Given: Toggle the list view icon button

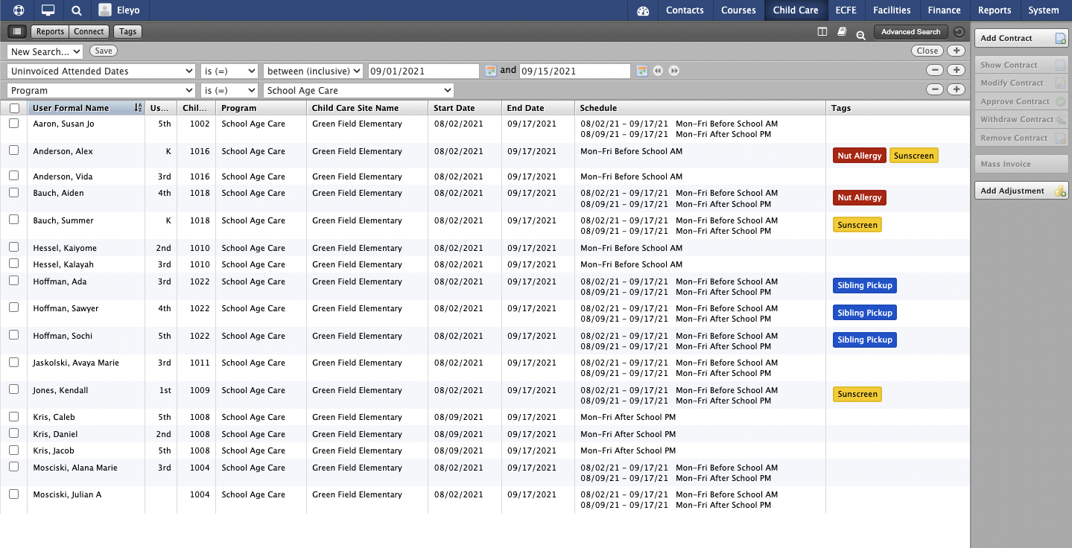Looking at the screenshot, I should tap(17, 32).
